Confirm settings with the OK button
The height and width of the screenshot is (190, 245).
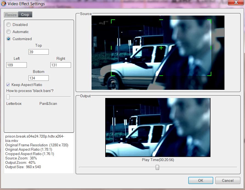click(201, 180)
